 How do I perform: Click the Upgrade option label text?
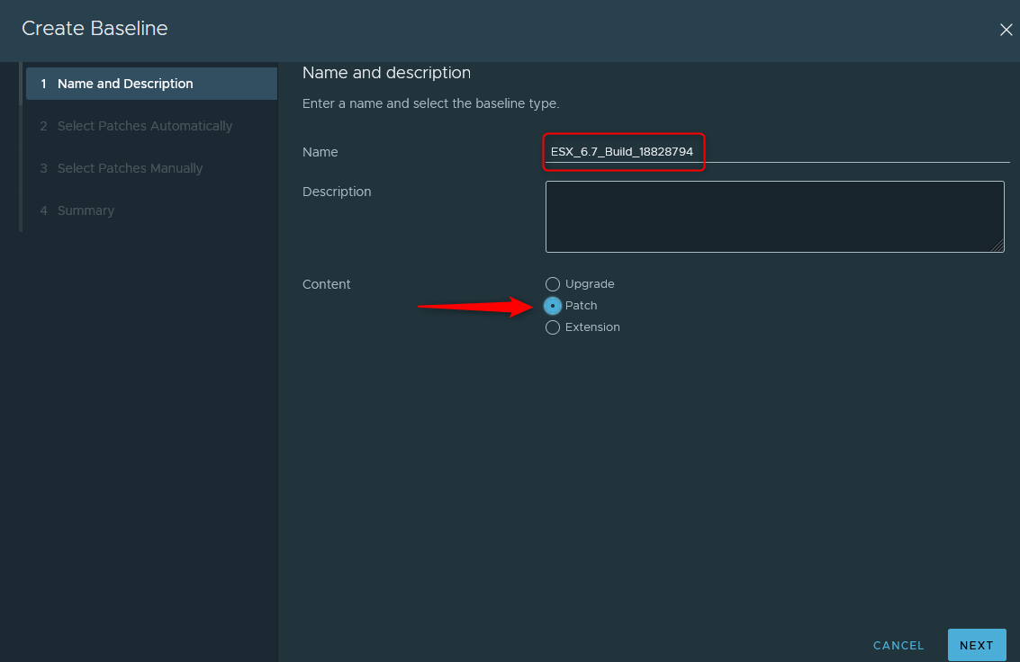(590, 284)
